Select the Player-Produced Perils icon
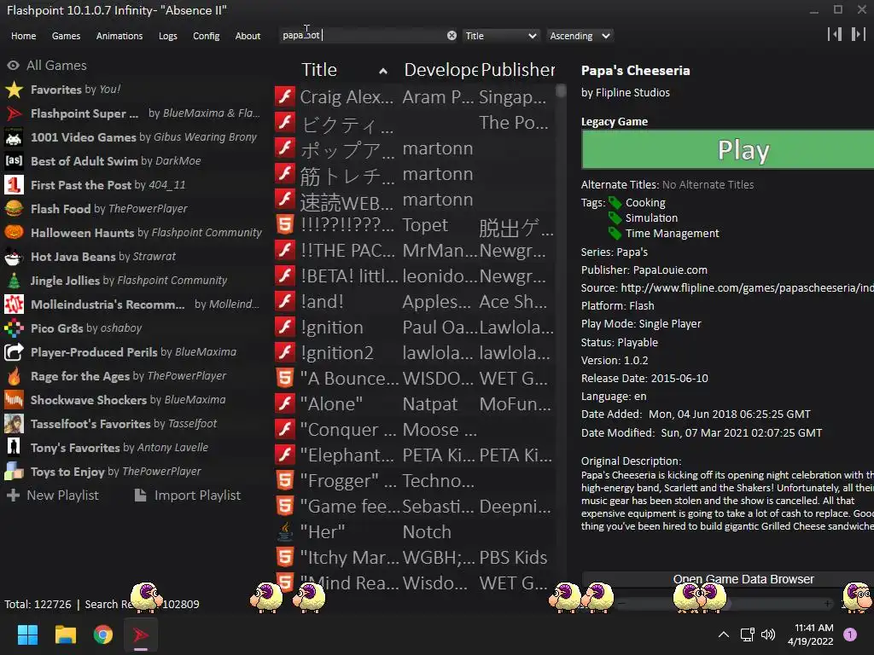The image size is (874, 655). click(14, 352)
